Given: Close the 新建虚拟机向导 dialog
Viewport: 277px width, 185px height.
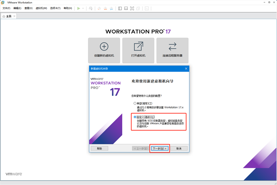Looking at the screenshot, I should (186, 68).
